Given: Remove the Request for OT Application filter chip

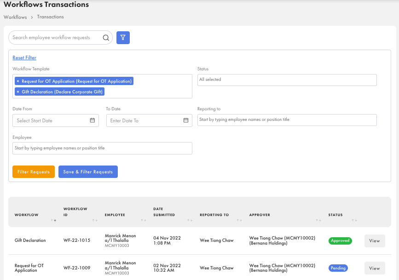Looking at the screenshot, I should pyautogui.click(x=18, y=80).
